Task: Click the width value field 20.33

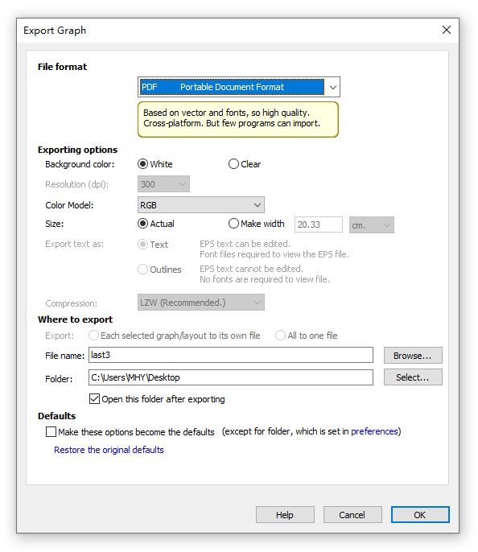Action: 318,225
